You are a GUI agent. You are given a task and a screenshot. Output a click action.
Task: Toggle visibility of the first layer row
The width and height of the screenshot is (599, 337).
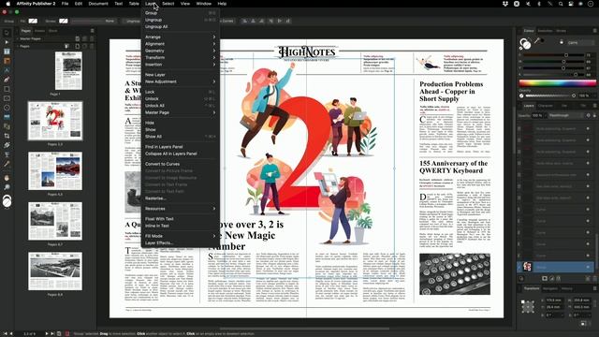point(588,129)
